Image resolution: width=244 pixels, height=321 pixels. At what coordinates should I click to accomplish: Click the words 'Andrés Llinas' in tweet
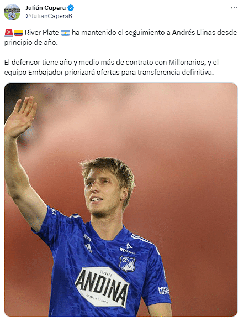coord(194,33)
